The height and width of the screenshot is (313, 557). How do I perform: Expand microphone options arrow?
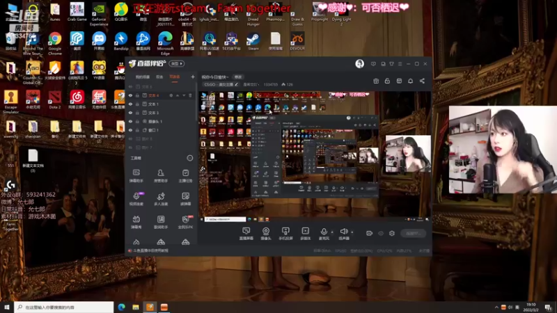[332, 232]
